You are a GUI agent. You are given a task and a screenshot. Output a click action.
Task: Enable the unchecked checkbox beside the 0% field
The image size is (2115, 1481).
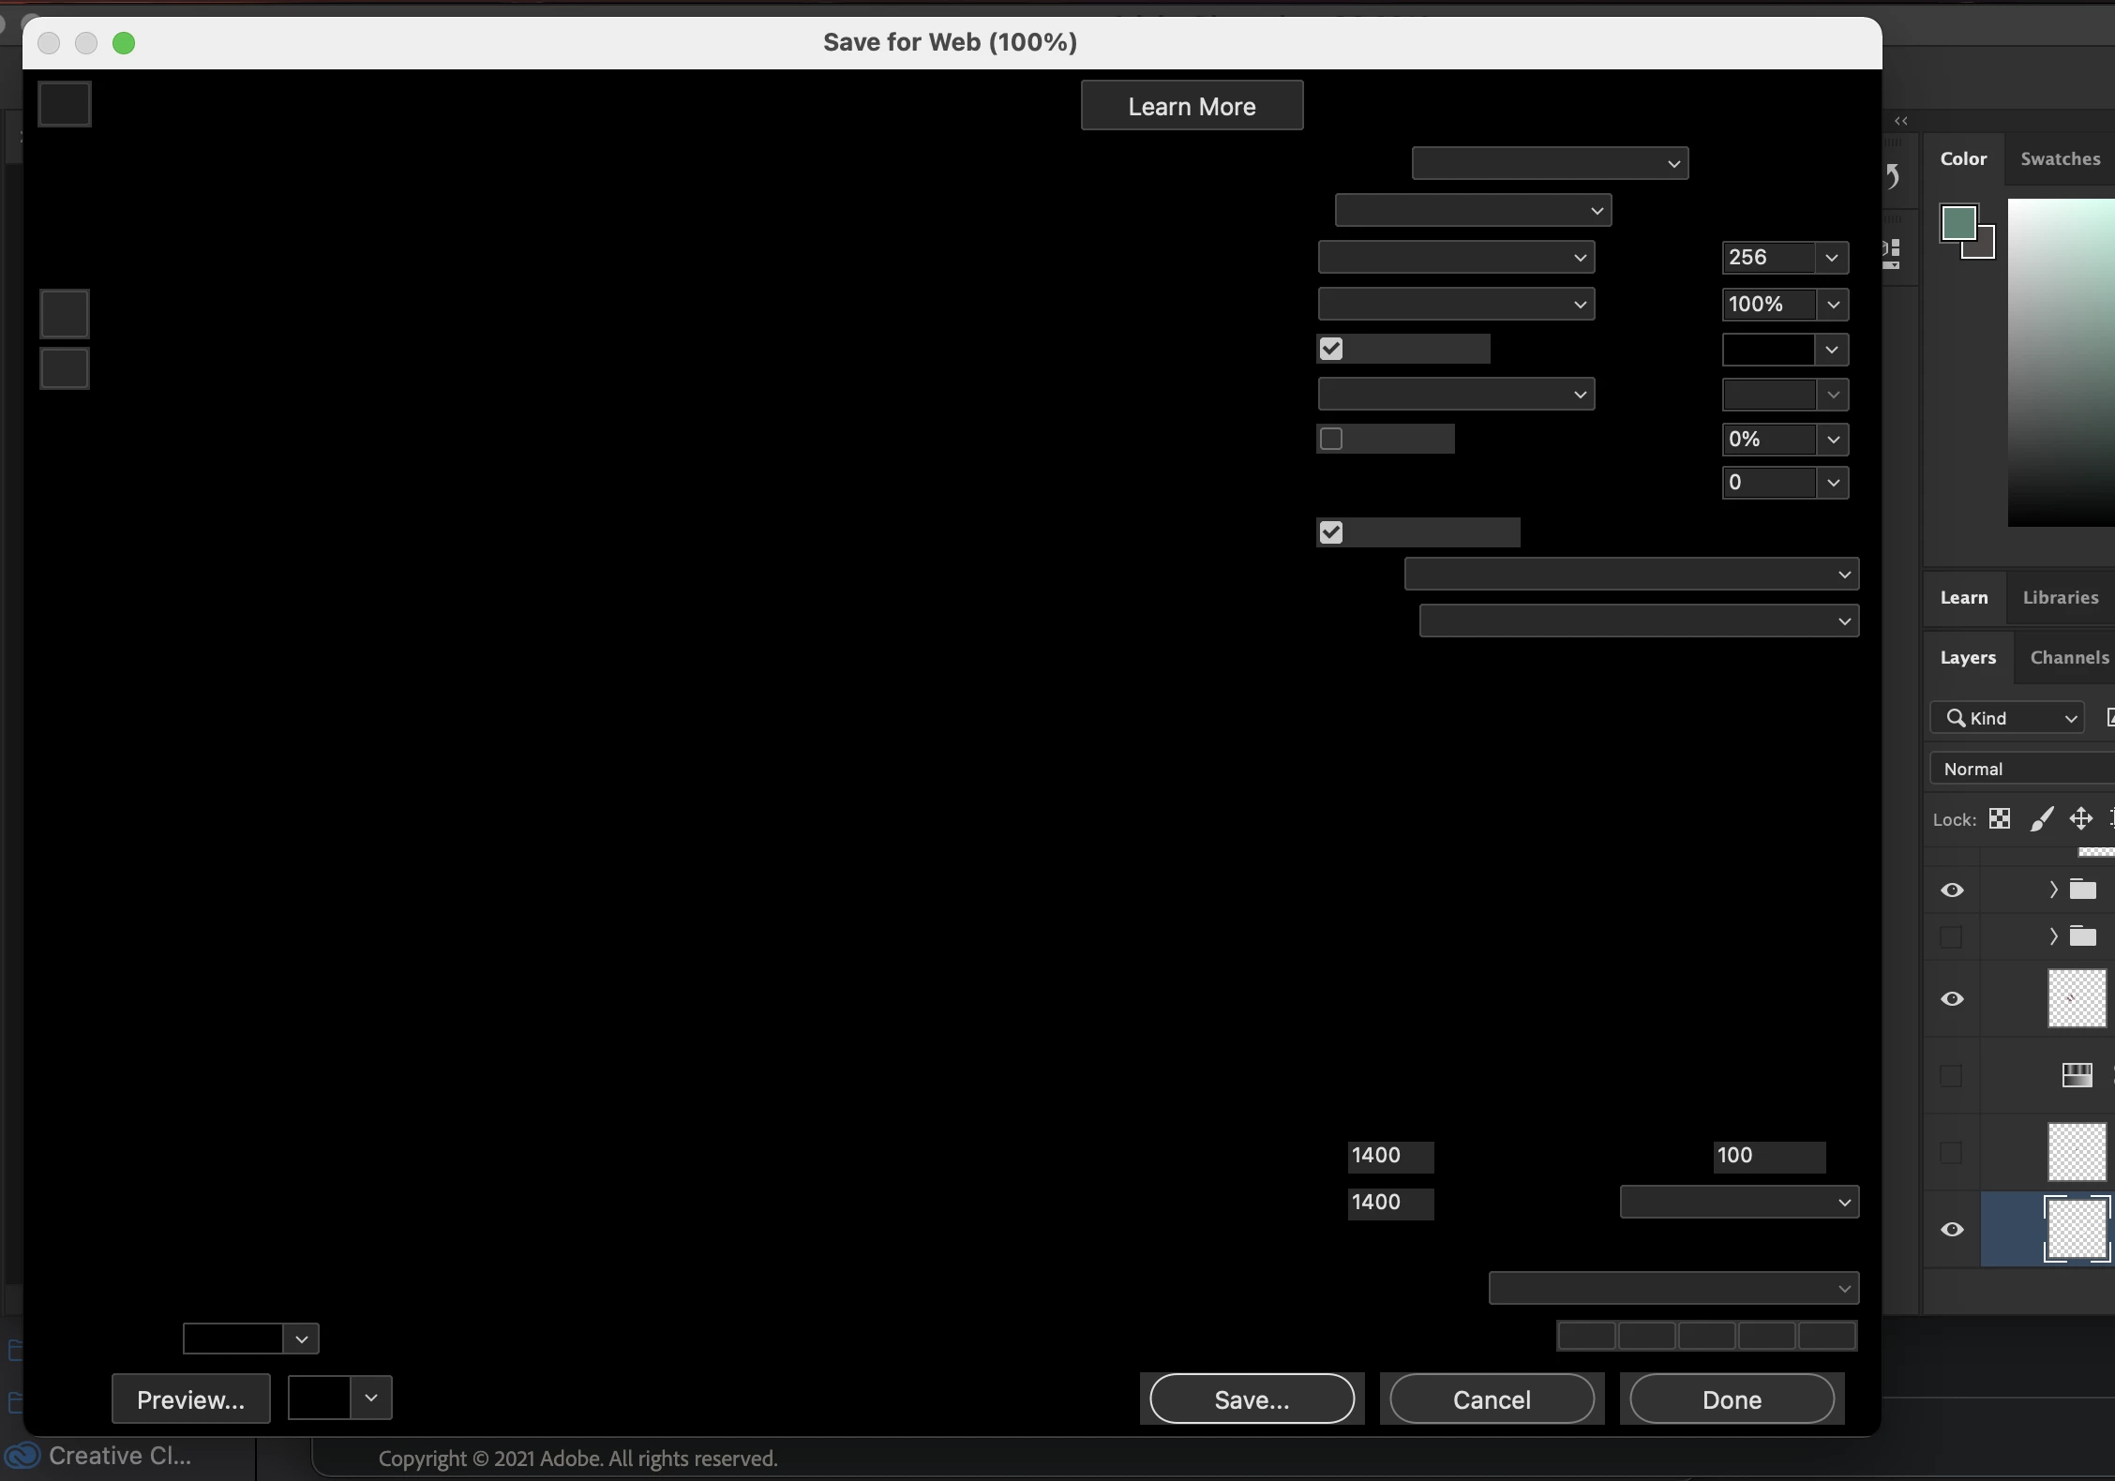pos(1331,439)
